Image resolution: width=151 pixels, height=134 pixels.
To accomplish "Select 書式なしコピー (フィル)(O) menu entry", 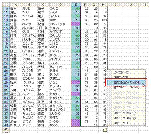I will tap(127, 87).
